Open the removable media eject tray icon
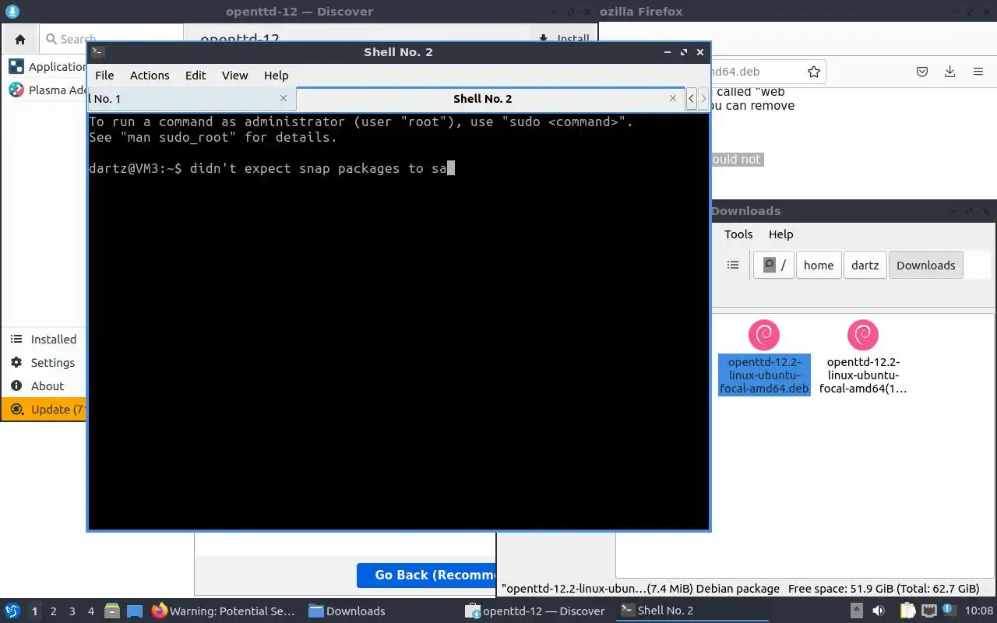The width and height of the screenshot is (997, 623). click(856, 611)
